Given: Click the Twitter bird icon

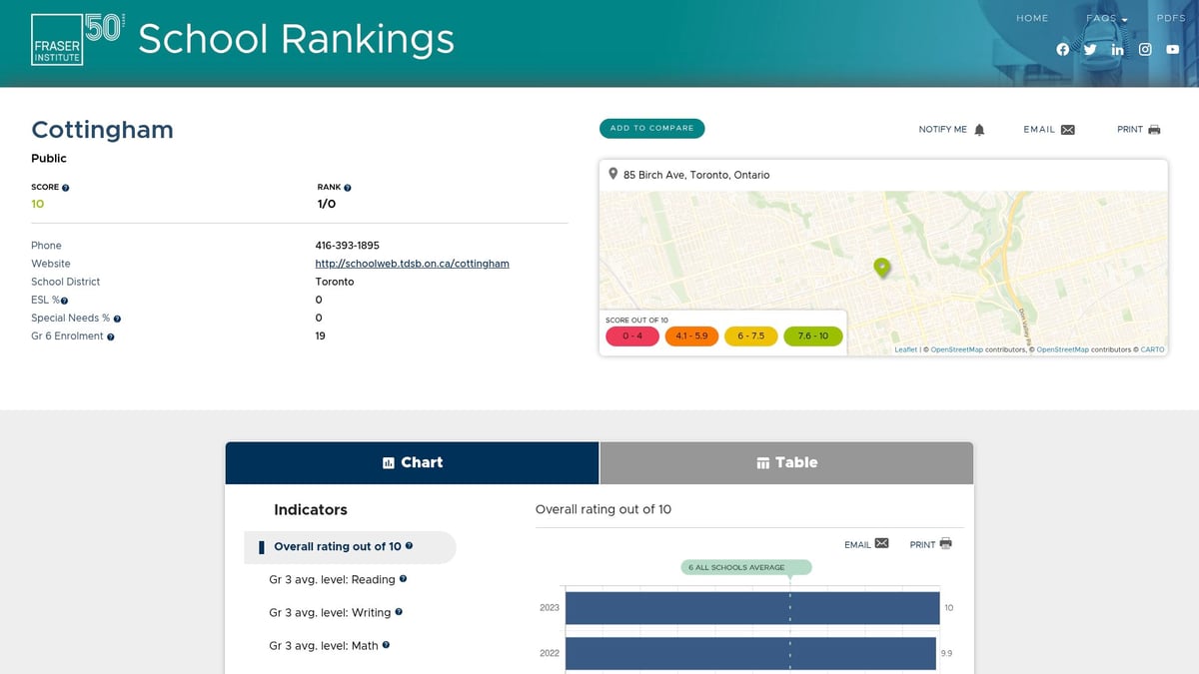Looking at the screenshot, I should [1090, 48].
